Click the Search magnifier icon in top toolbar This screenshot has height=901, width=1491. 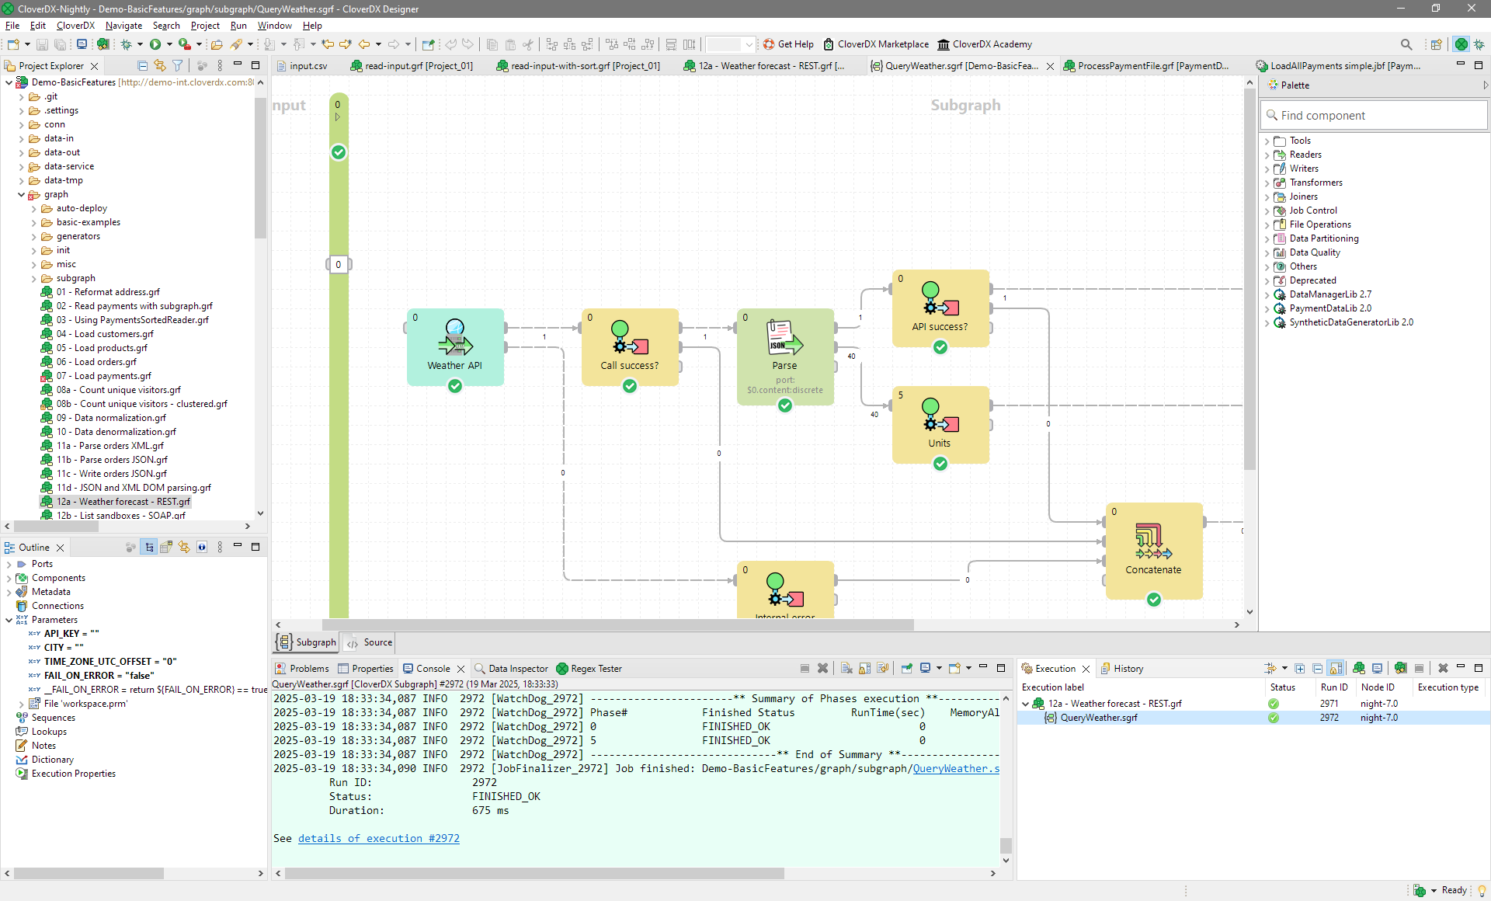pos(1406,44)
